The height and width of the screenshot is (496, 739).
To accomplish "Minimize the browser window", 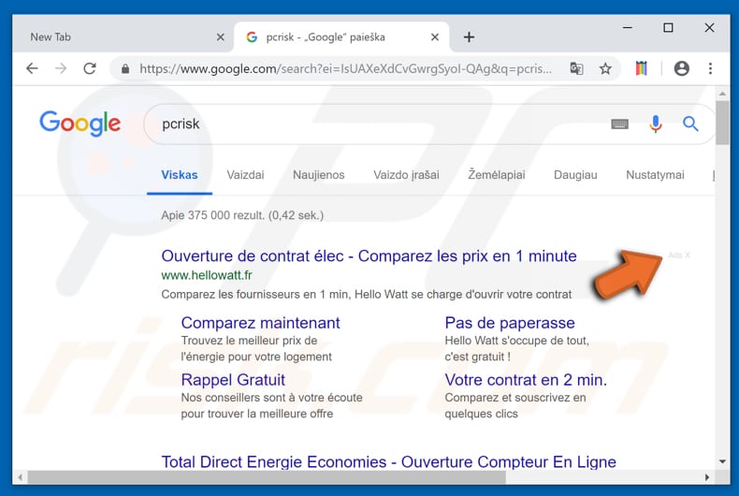I will 628,28.
